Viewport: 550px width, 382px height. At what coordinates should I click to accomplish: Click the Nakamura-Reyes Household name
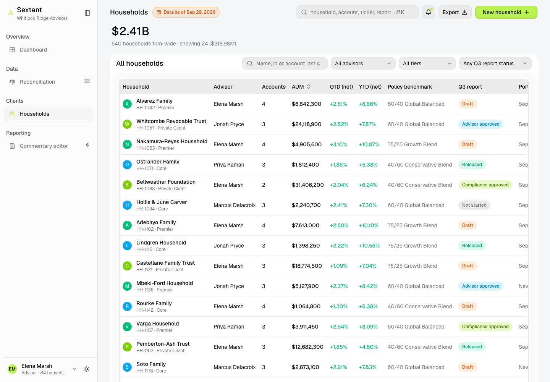pos(172,141)
